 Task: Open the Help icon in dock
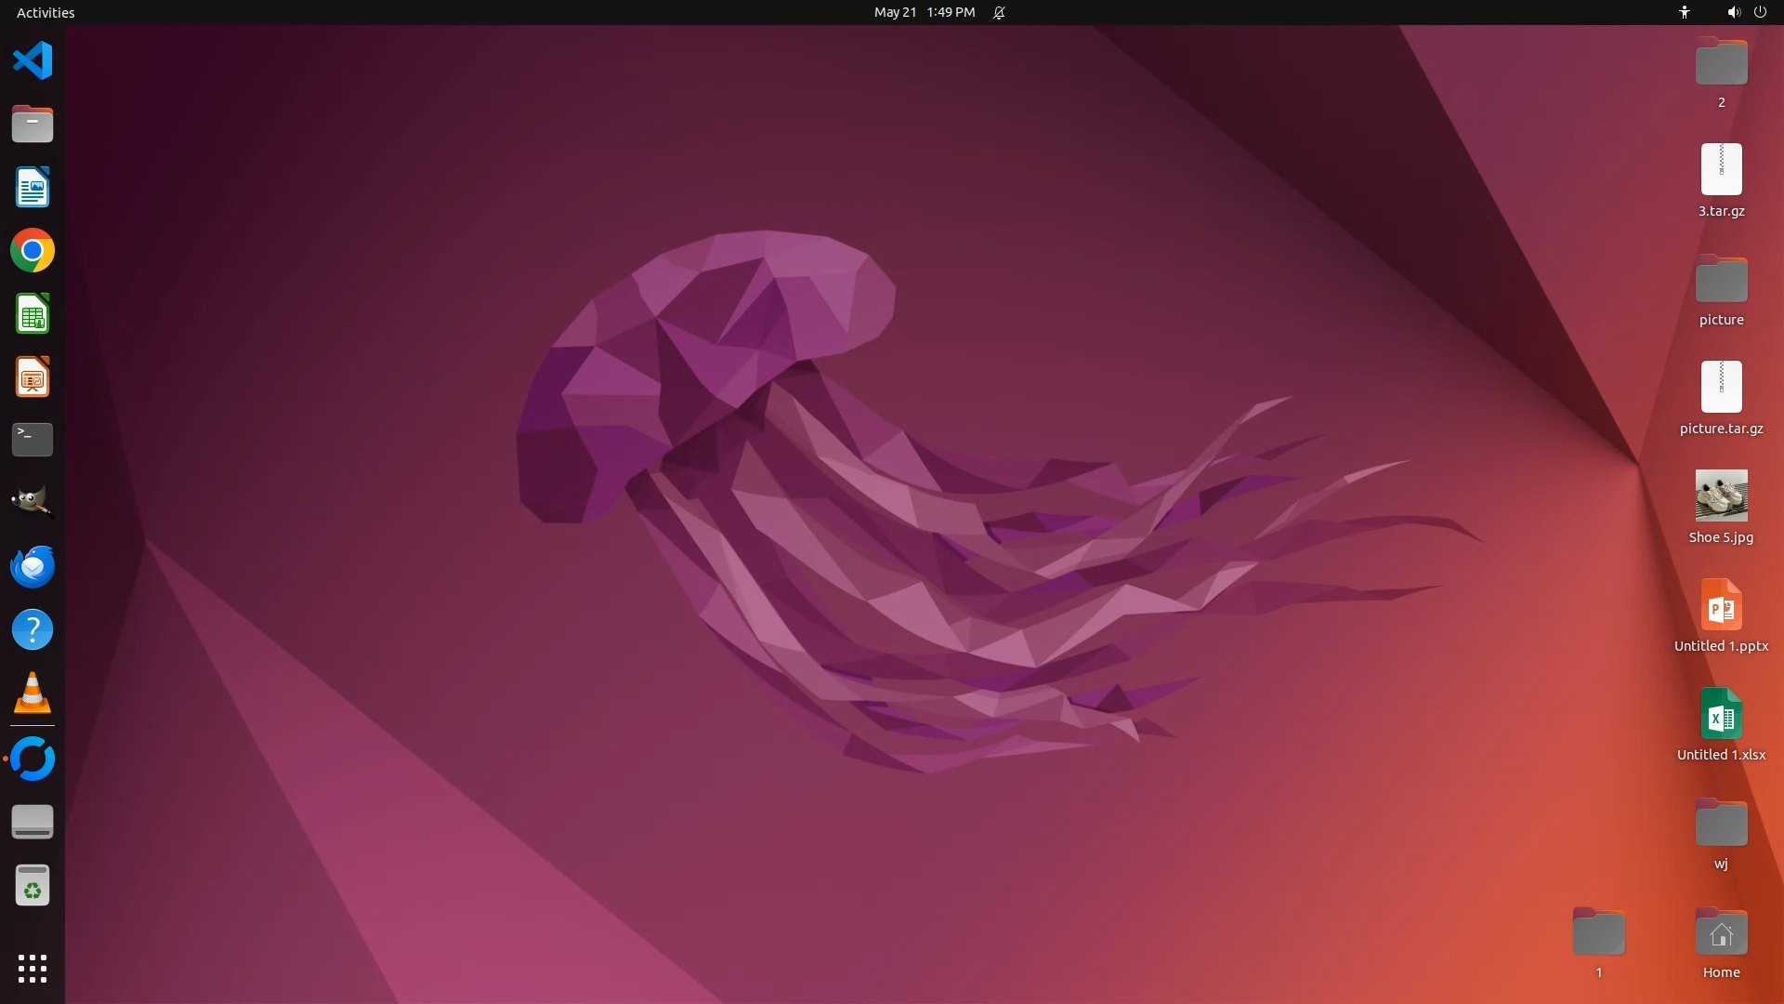tap(33, 630)
